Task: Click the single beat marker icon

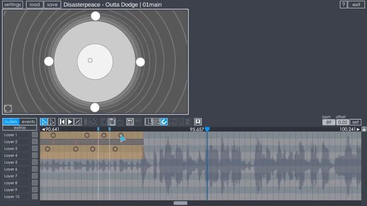Action: [148, 122]
